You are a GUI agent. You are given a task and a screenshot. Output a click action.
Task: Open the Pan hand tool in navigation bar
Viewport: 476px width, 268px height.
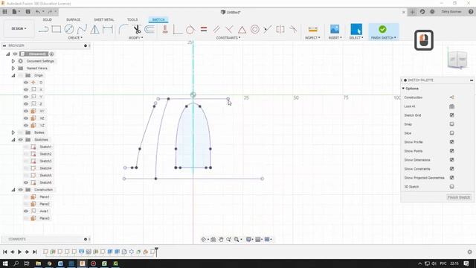[221, 240]
